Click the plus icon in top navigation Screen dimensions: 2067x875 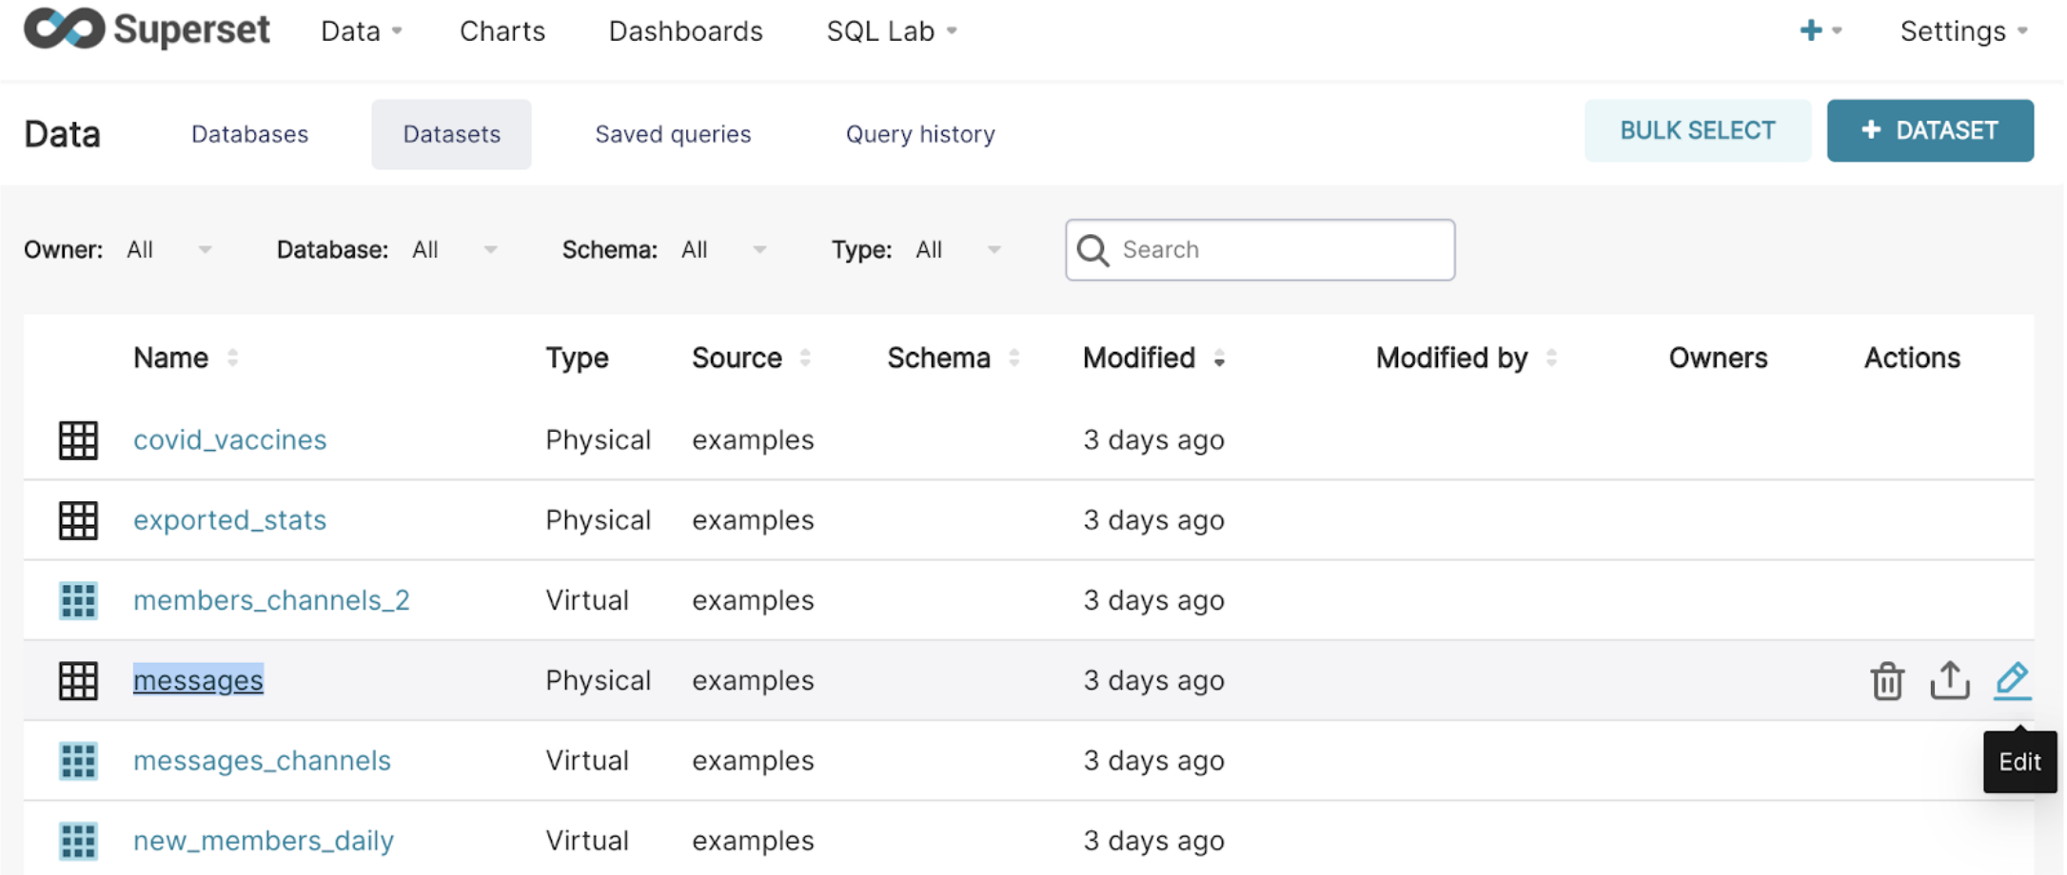pyautogui.click(x=1811, y=30)
